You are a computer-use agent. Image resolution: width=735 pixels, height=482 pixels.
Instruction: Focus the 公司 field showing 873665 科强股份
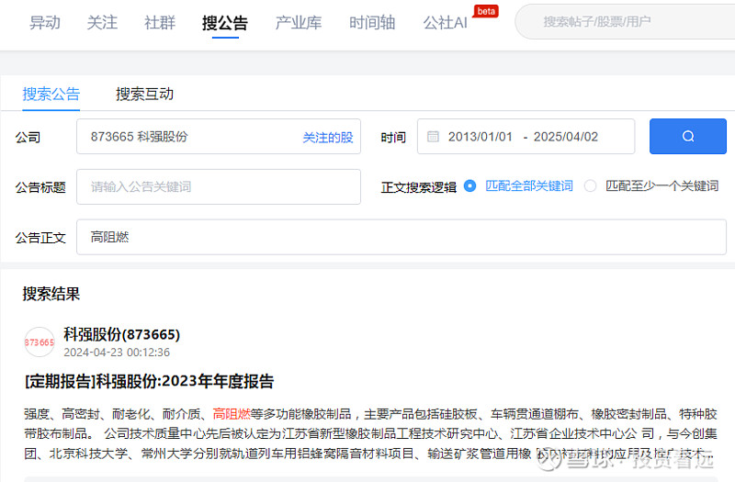pyautogui.click(x=219, y=136)
